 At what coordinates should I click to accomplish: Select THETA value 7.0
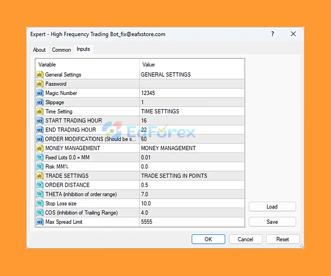pos(145,194)
